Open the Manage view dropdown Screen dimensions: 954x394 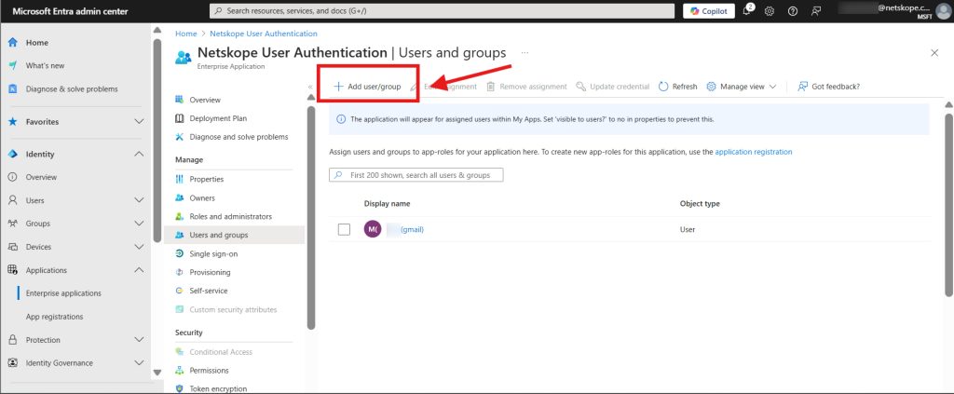pos(741,87)
